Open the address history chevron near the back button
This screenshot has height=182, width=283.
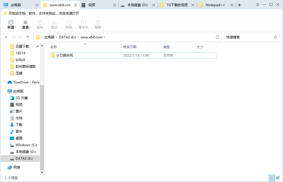pos(20,37)
